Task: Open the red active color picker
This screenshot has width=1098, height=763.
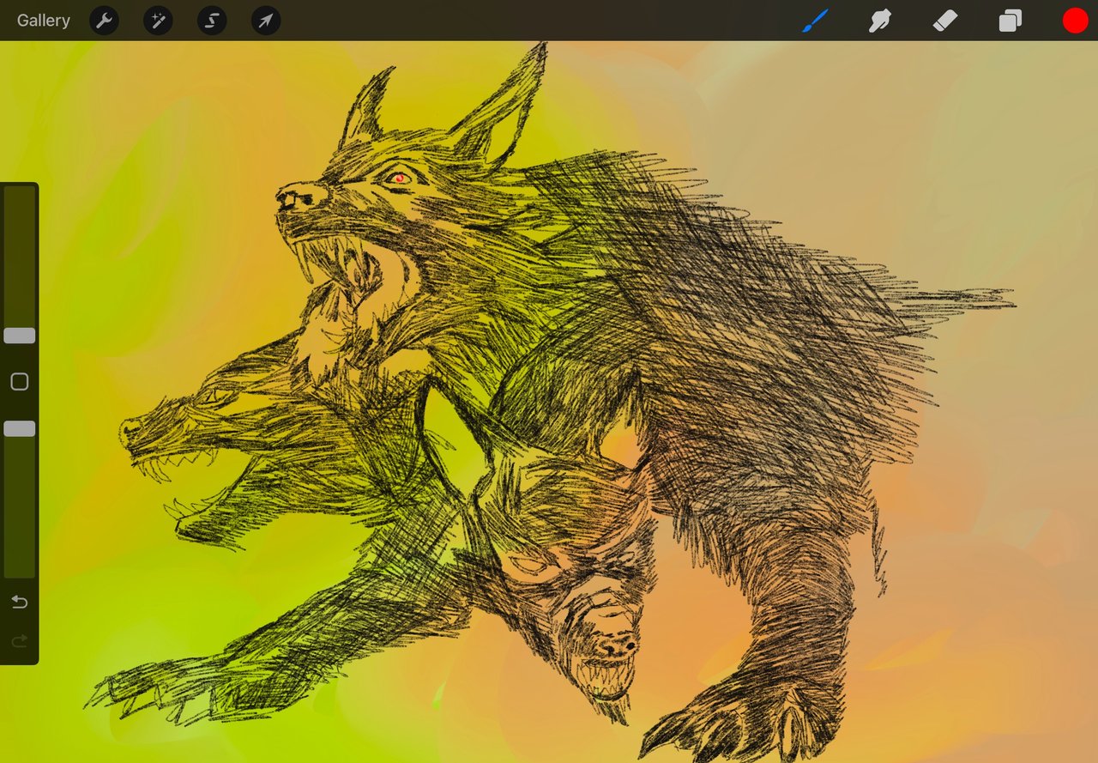Action: 1075,21
